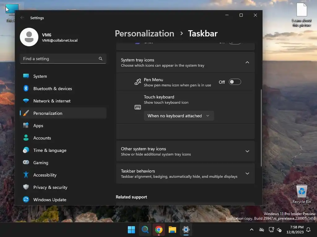This screenshot has width=317, height=237.
Task: Click the Settings back arrow
Action: pyautogui.click(x=22, y=18)
